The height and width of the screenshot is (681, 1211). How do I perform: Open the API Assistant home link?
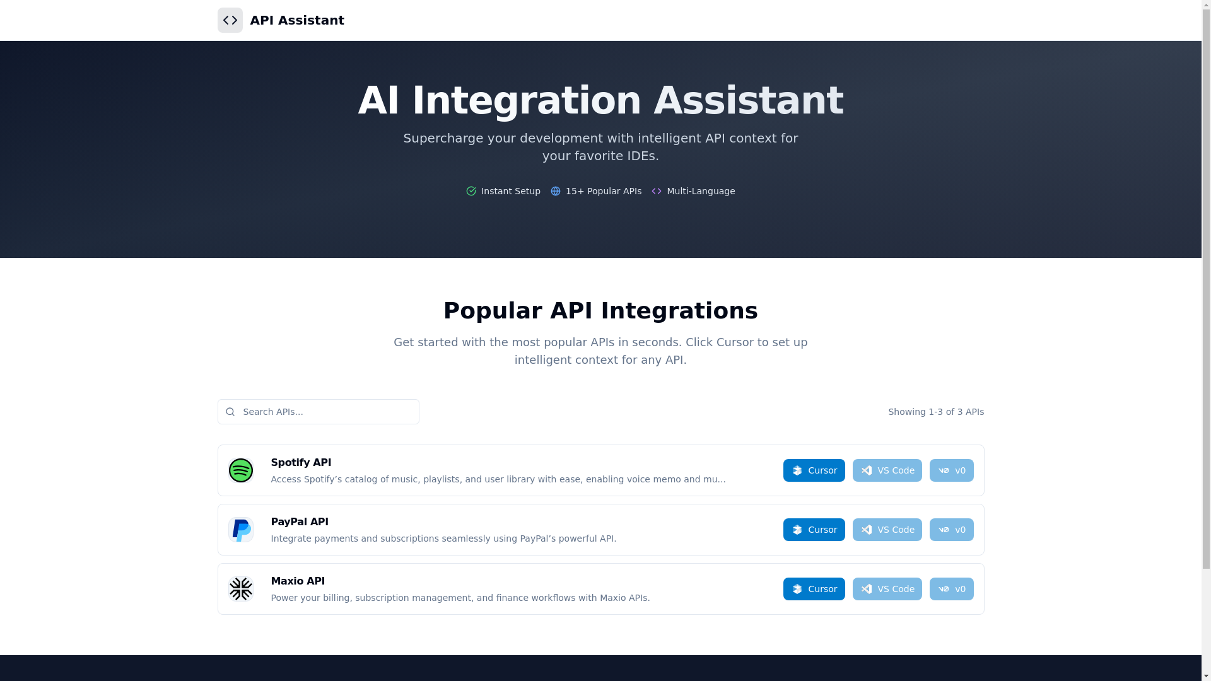[x=281, y=20]
